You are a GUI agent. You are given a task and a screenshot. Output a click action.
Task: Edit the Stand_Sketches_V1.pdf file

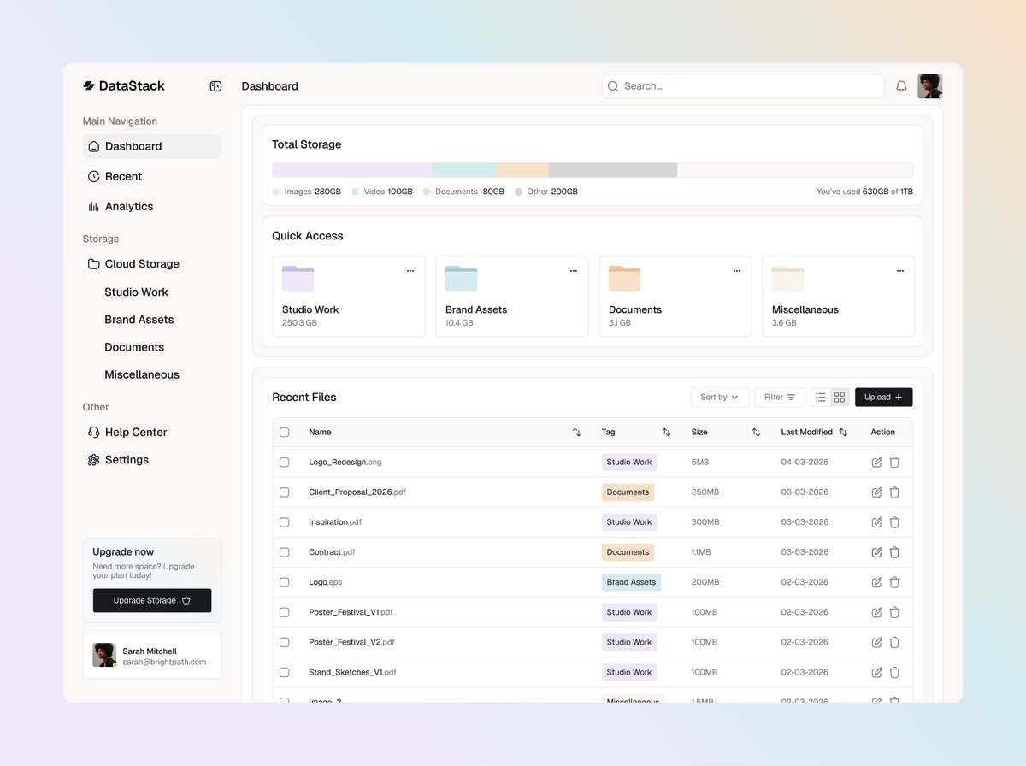point(876,672)
